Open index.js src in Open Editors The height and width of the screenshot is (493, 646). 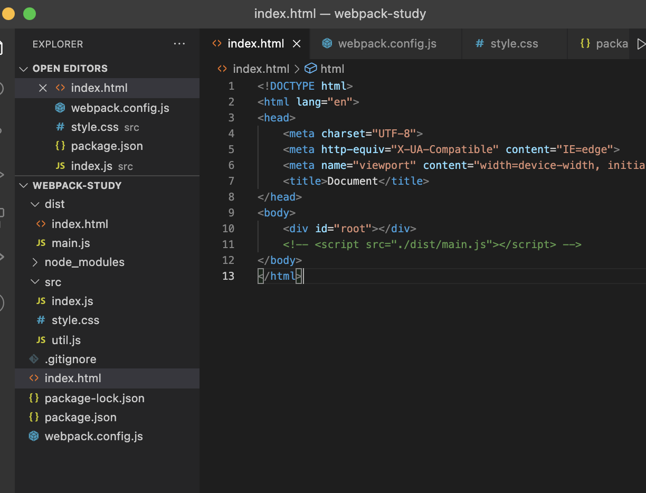[x=107, y=166]
